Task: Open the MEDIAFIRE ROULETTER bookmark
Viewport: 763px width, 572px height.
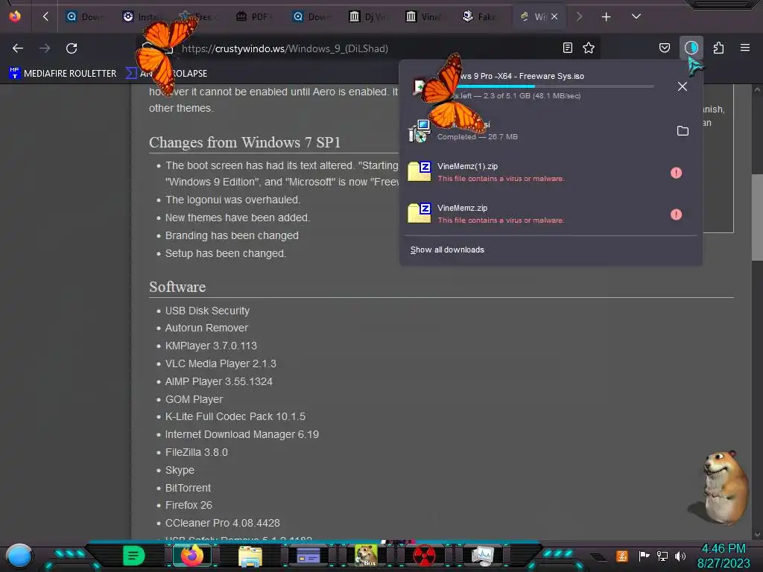Action: pyautogui.click(x=63, y=74)
